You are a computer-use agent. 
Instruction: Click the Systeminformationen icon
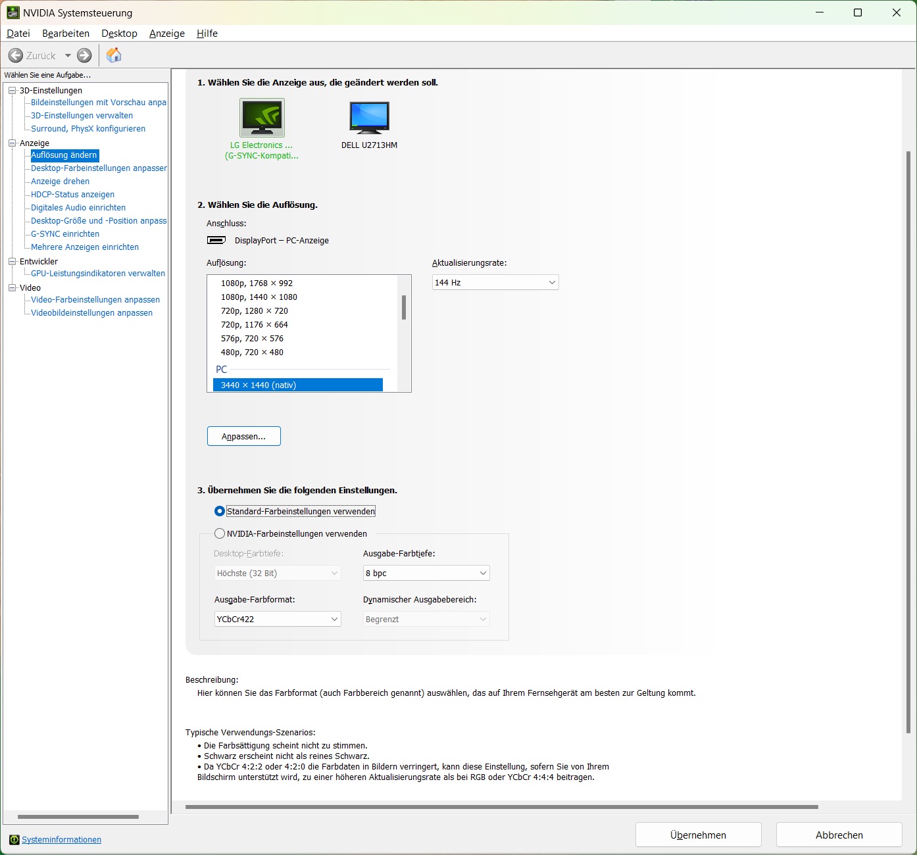tap(14, 840)
